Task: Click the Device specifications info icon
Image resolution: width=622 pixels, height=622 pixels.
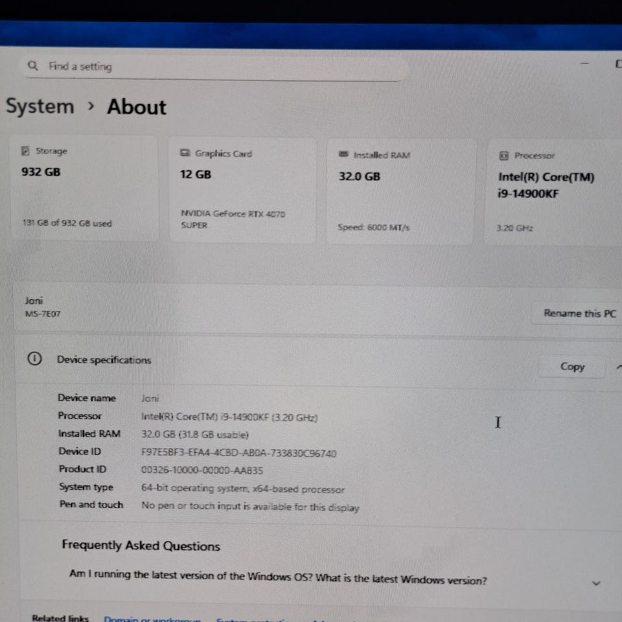Action: click(34, 358)
